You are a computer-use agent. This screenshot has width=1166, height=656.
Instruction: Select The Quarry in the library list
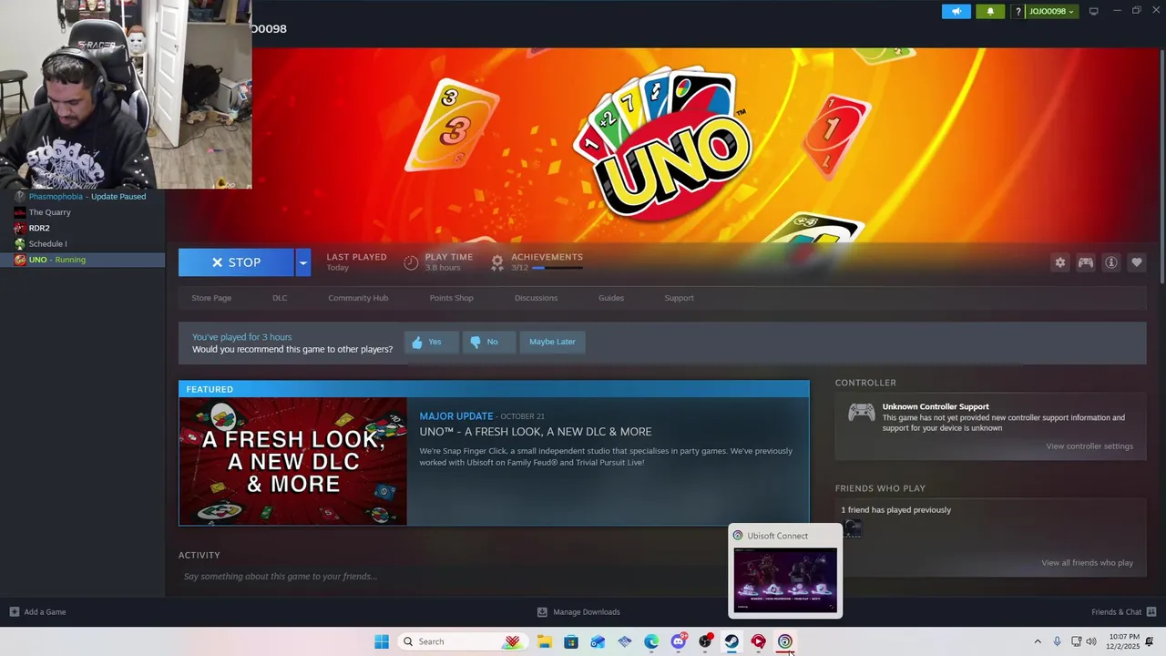tap(82, 212)
